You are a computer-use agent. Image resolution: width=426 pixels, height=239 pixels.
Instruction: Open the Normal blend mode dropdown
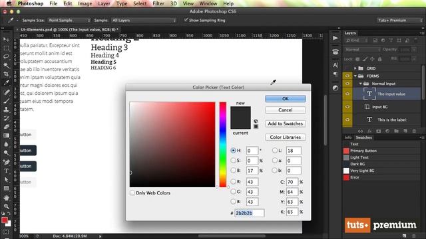[362, 50]
